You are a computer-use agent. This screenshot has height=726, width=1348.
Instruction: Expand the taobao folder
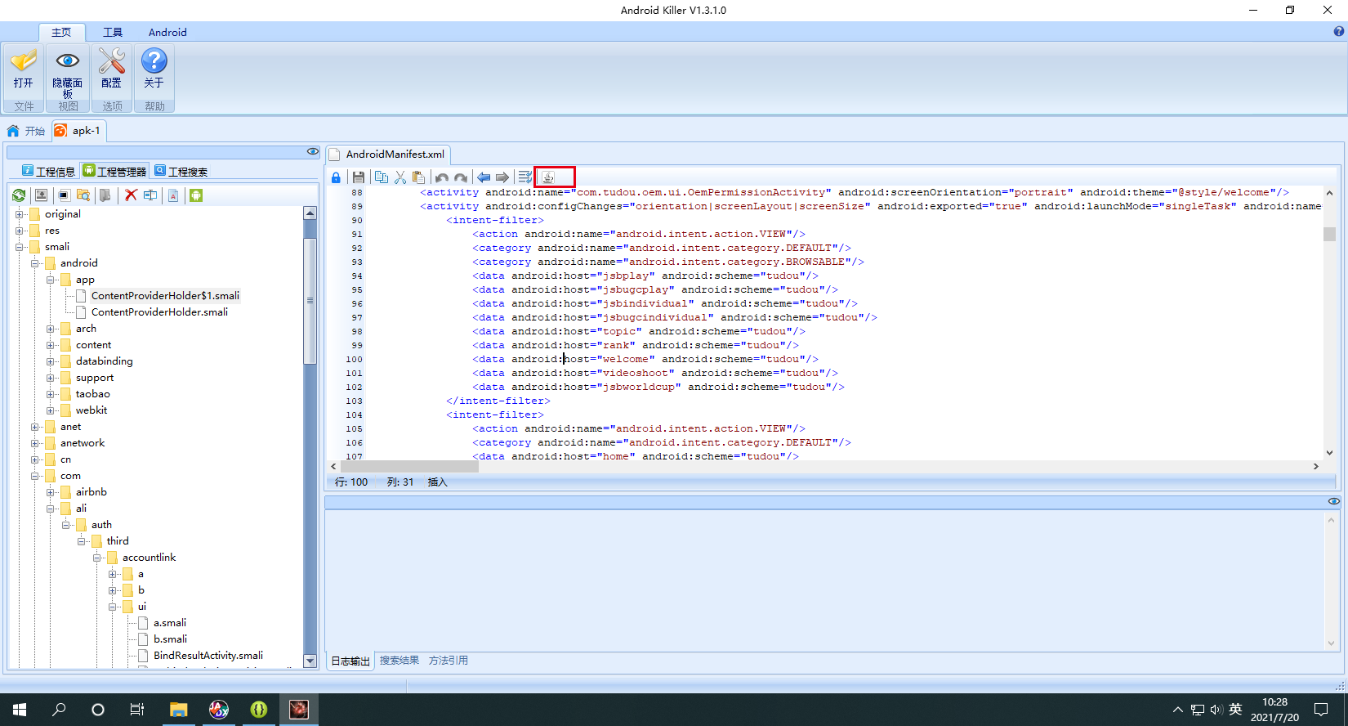(50, 394)
